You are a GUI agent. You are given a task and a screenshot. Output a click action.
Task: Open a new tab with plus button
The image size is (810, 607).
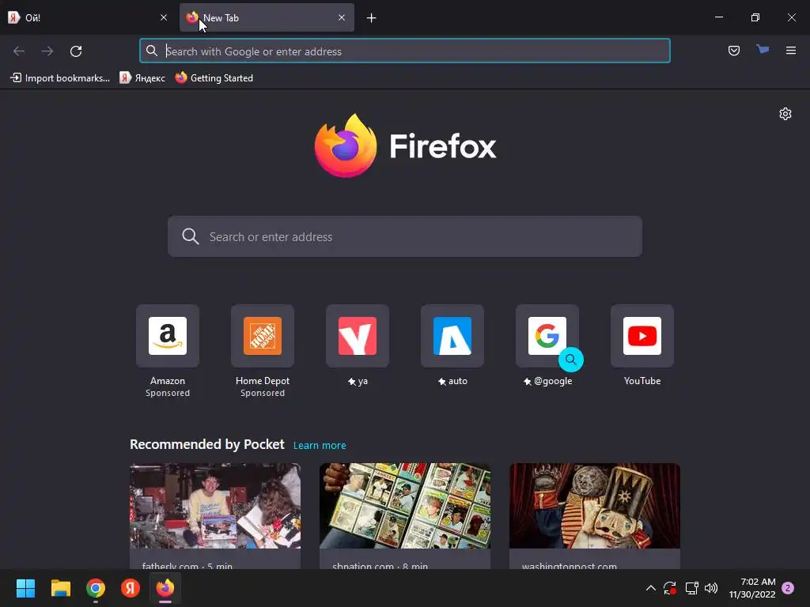coord(372,18)
